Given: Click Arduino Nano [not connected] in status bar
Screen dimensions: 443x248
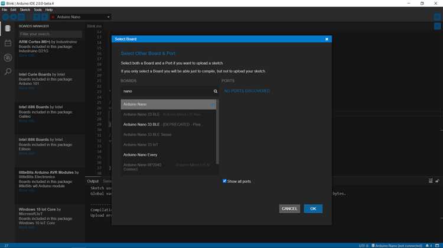Looking at the screenshot, I should (397, 246).
